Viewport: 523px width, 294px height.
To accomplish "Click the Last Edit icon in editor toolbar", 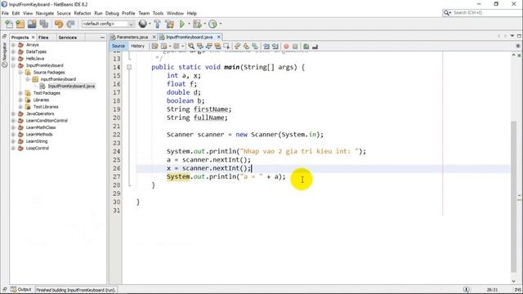I will (x=154, y=47).
